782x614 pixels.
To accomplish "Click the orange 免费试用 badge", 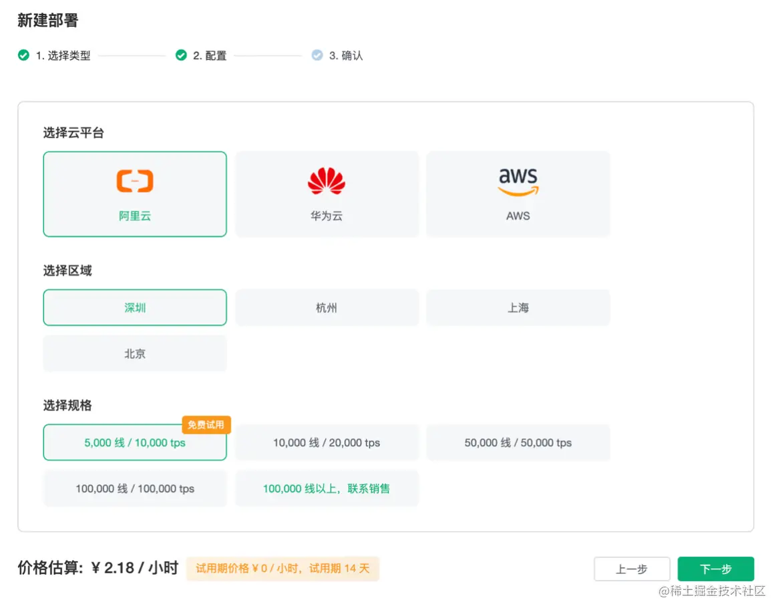I will point(206,425).
